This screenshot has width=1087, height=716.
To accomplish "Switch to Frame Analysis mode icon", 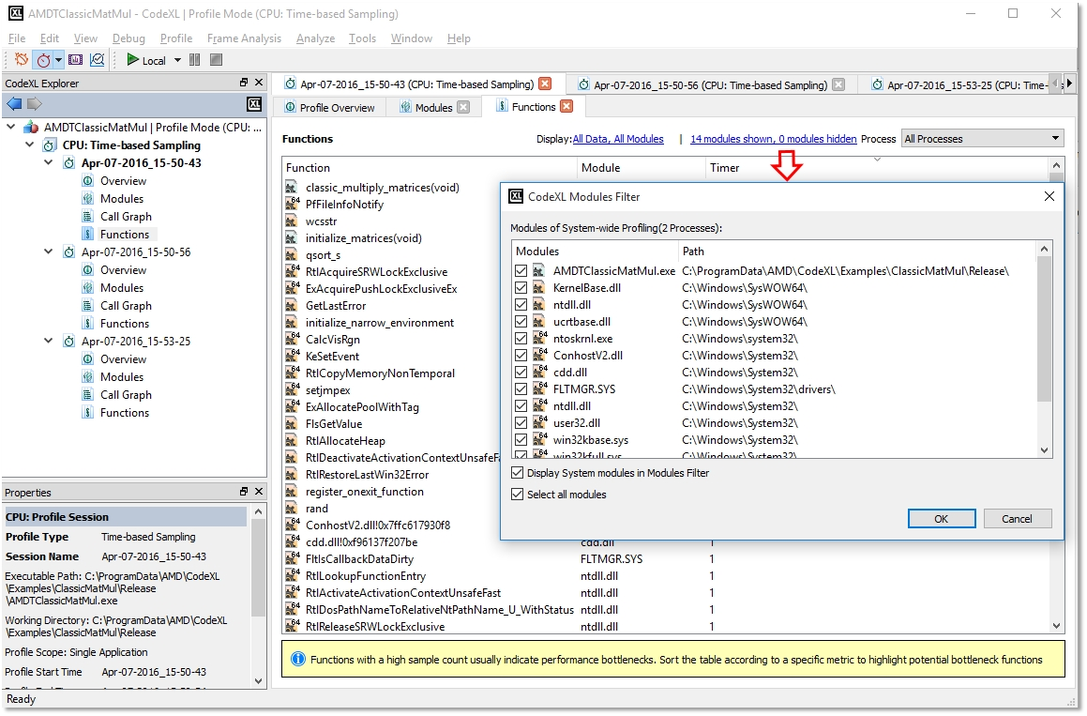I will 76,60.
